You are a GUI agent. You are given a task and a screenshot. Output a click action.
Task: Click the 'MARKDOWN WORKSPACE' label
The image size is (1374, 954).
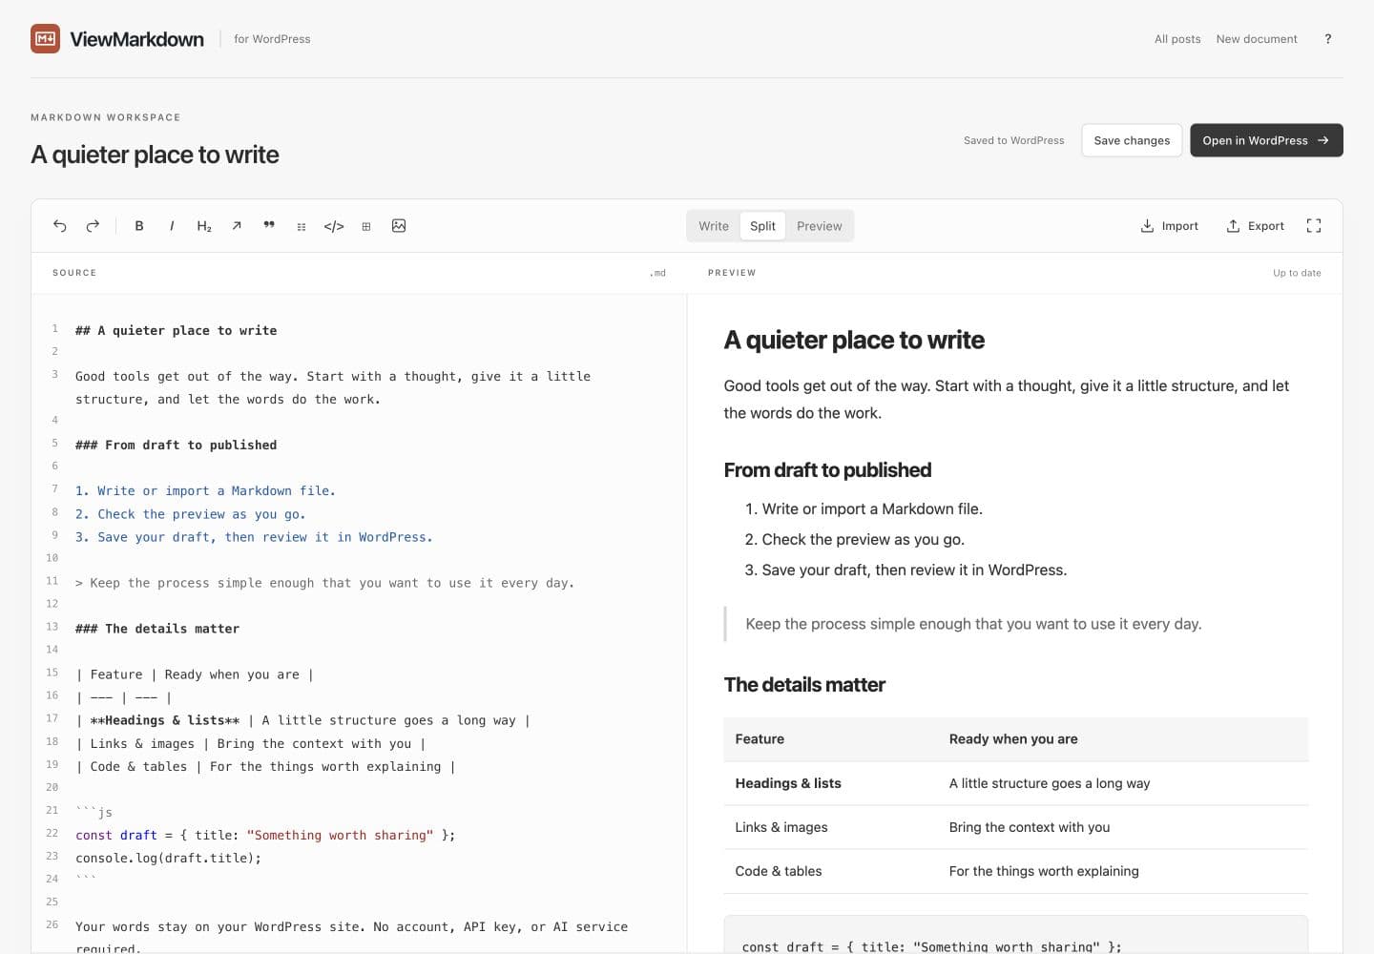tap(105, 117)
